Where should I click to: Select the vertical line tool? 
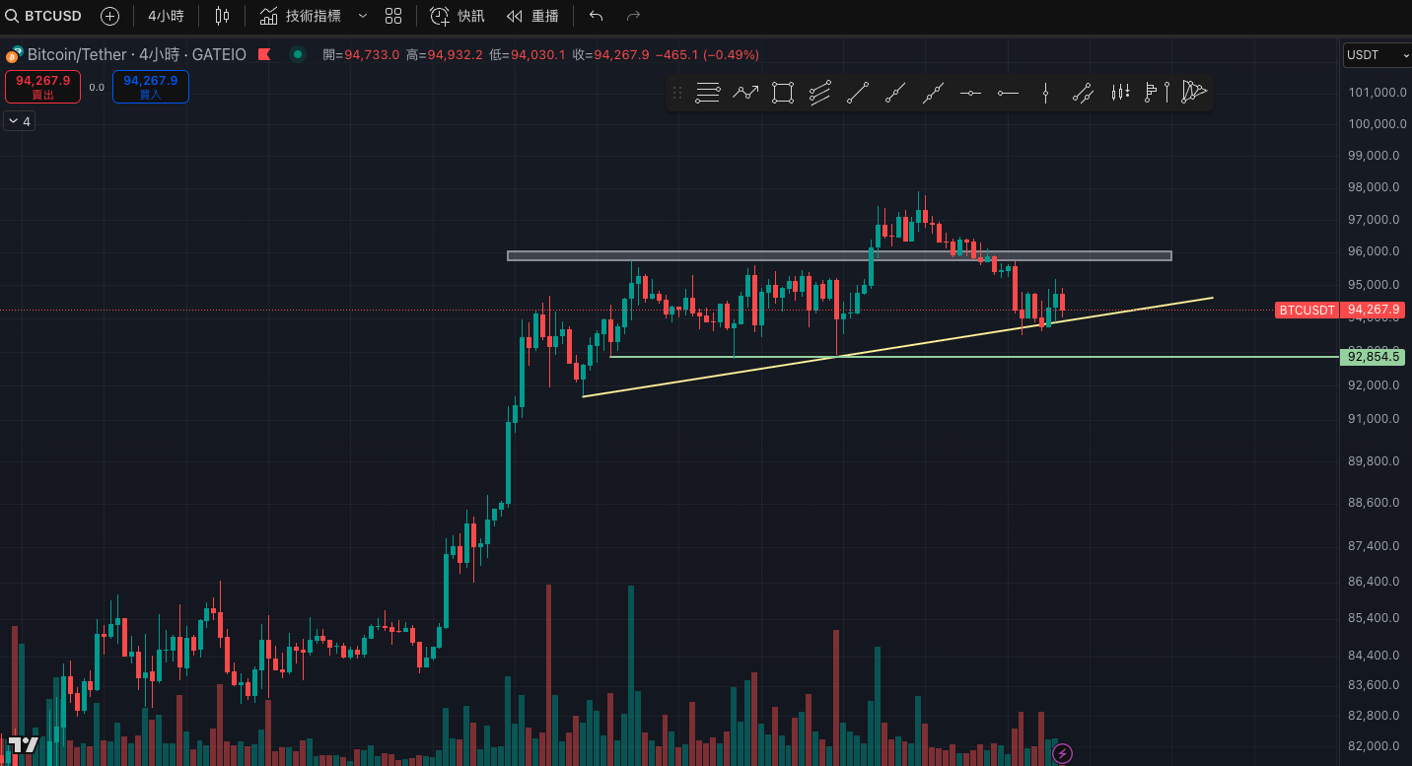coord(1045,94)
